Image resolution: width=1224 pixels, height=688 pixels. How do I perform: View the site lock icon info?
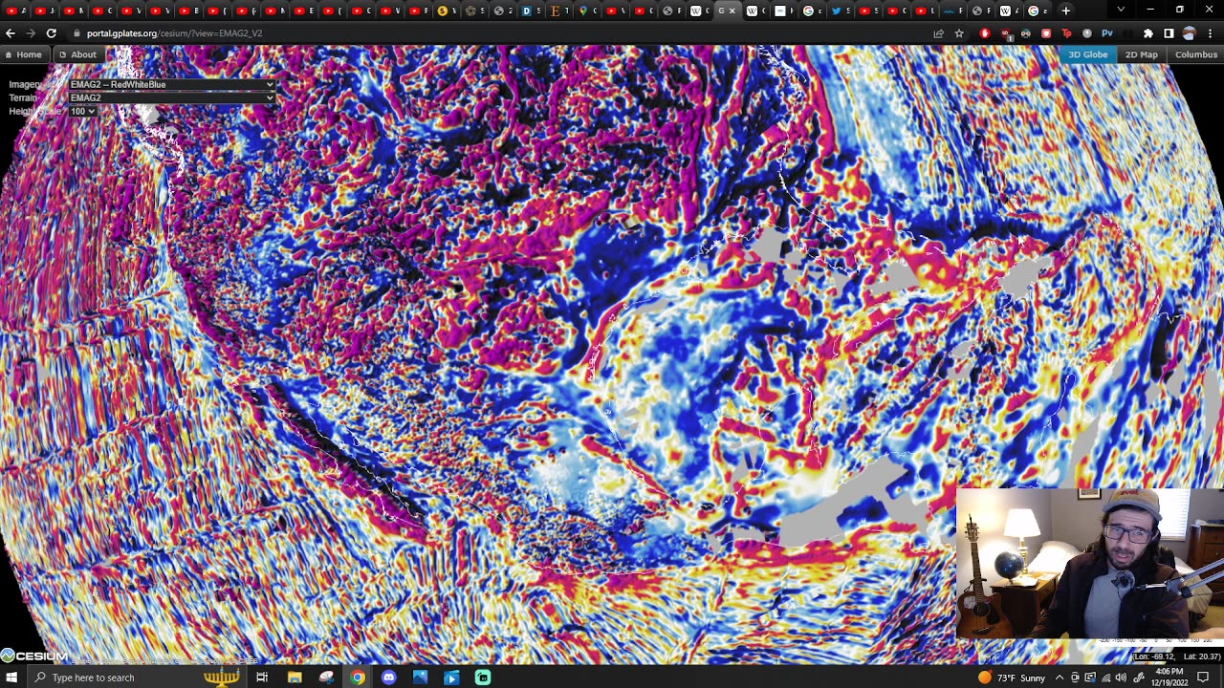(76, 33)
